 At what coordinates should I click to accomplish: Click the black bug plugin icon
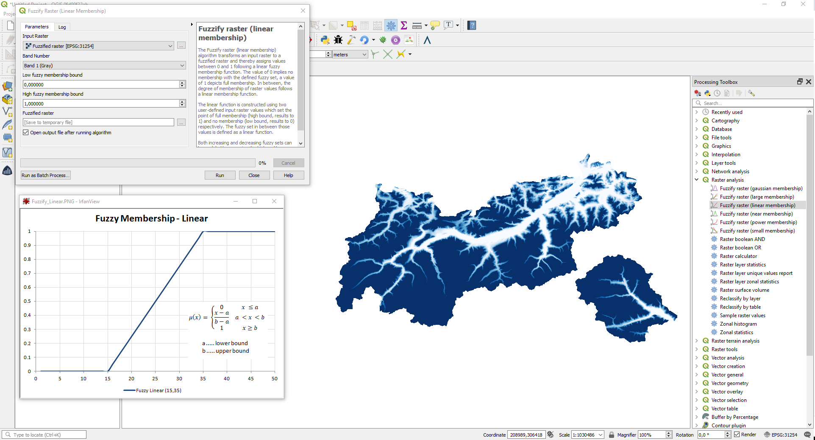(338, 40)
